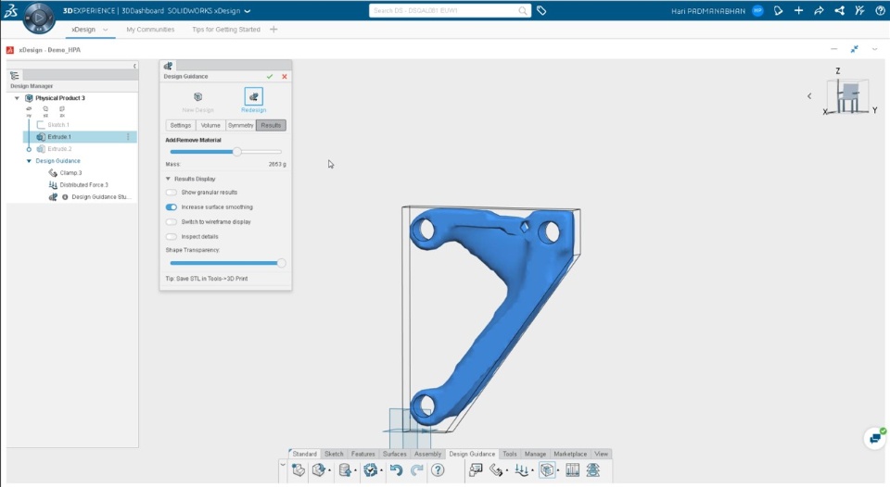Select the New Design icon

197,97
